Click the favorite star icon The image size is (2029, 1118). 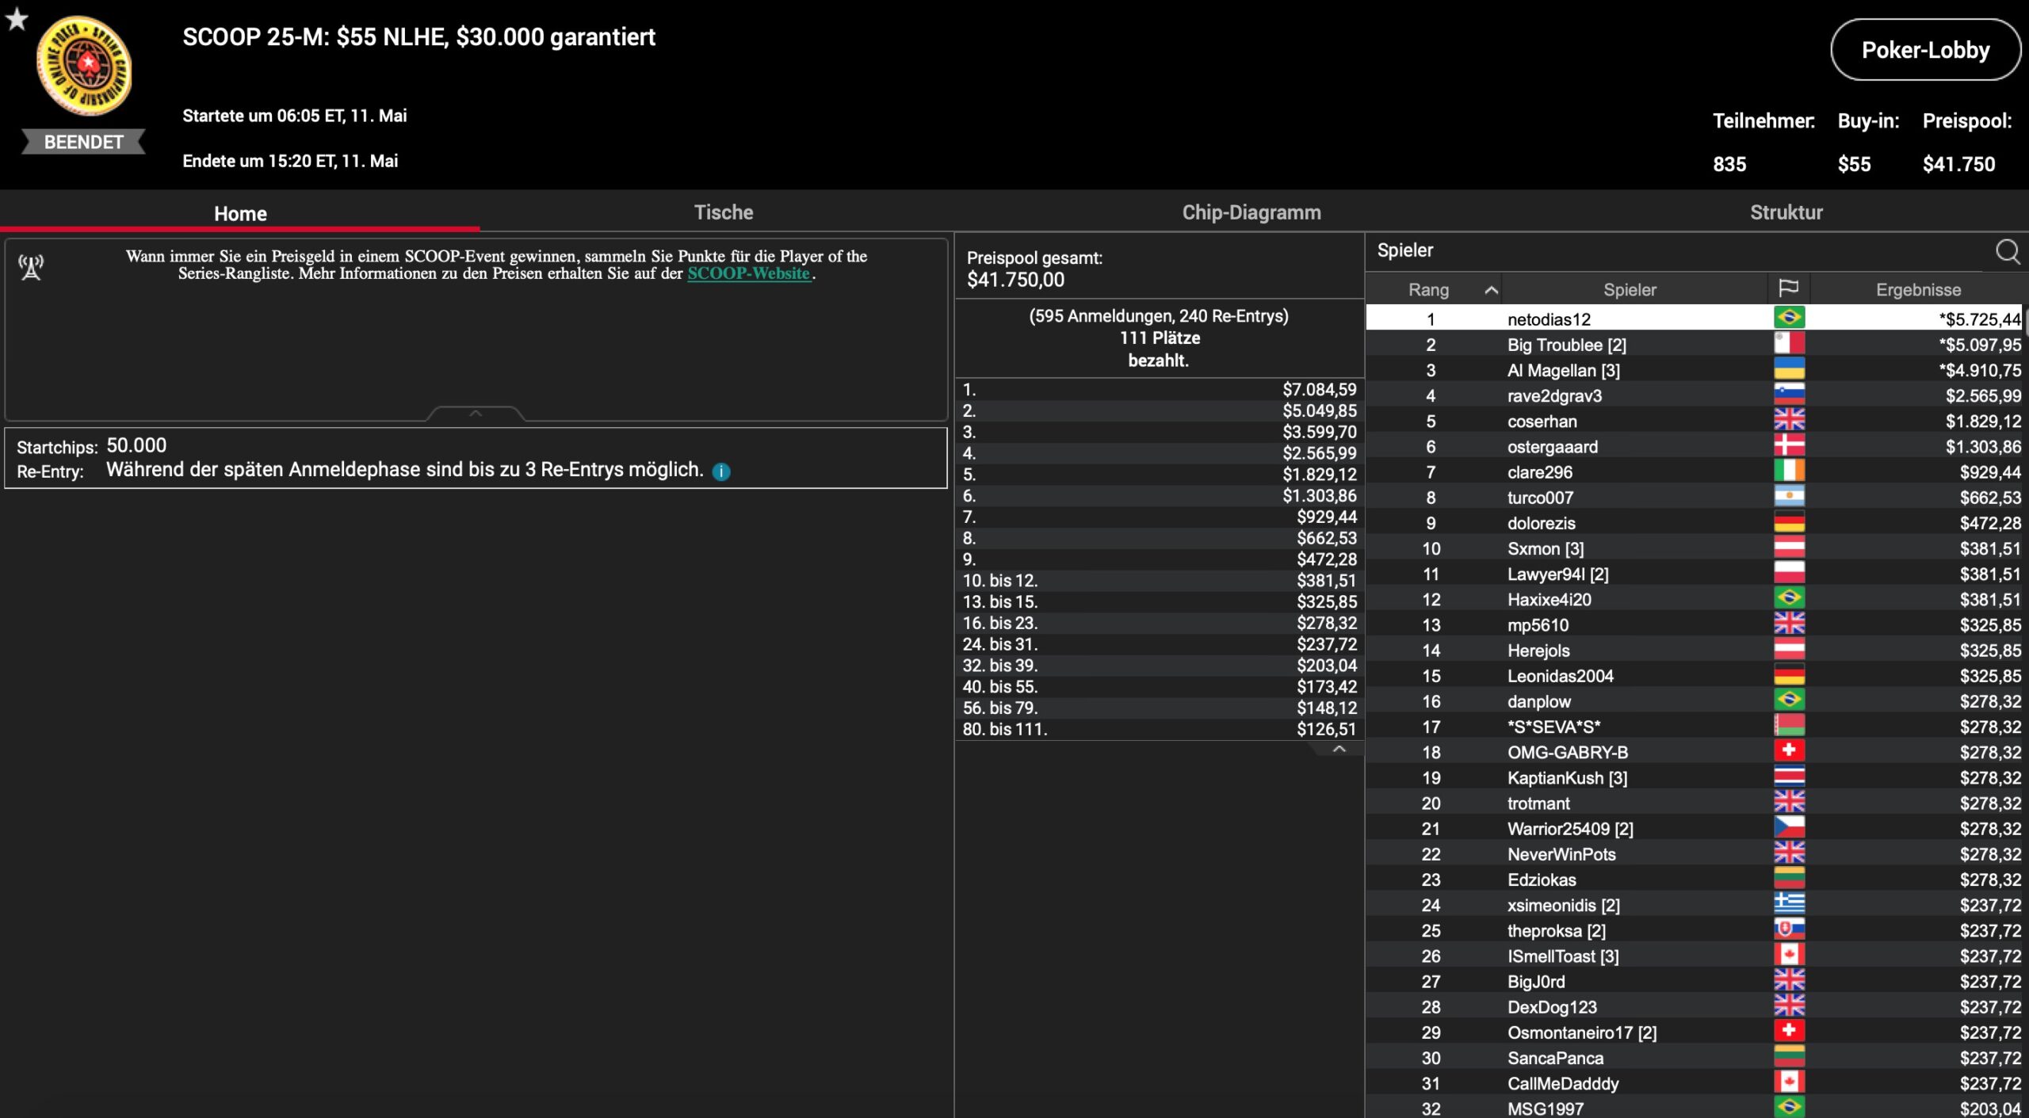(x=17, y=19)
